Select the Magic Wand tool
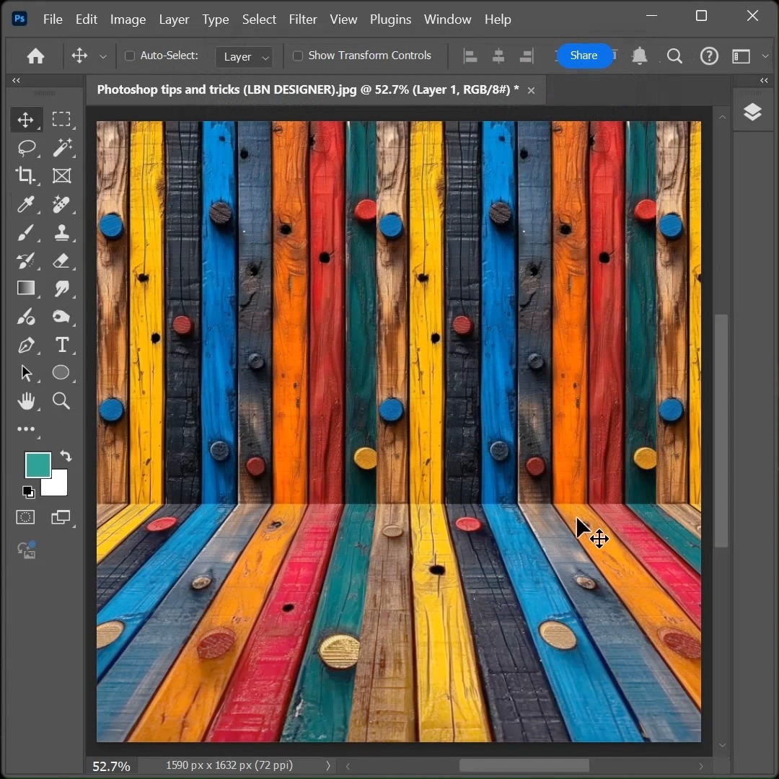The width and height of the screenshot is (779, 779). point(62,148)
